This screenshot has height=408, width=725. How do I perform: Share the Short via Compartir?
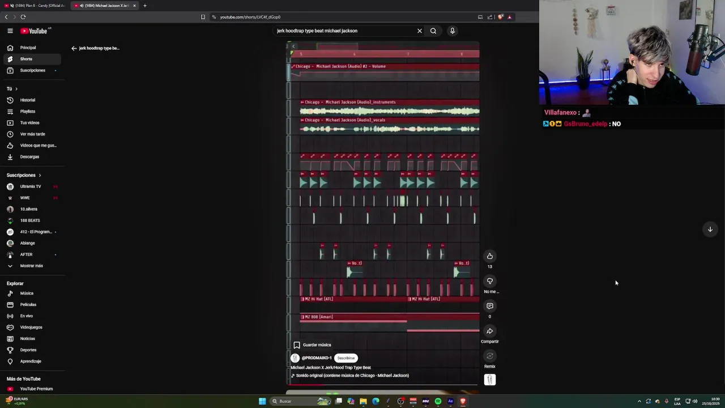[x=490, y=331]
